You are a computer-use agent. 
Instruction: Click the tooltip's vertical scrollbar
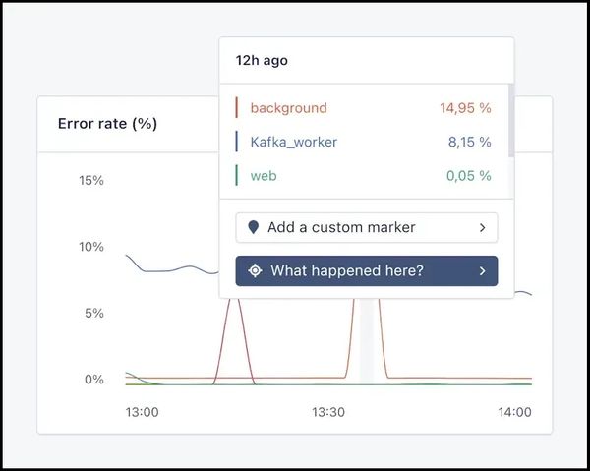[x=509, y=118]
